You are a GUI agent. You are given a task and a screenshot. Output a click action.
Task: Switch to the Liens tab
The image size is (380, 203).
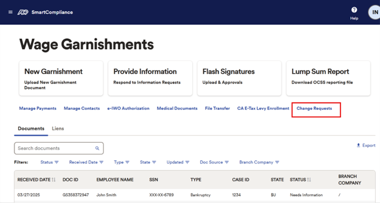pos(58,128)
